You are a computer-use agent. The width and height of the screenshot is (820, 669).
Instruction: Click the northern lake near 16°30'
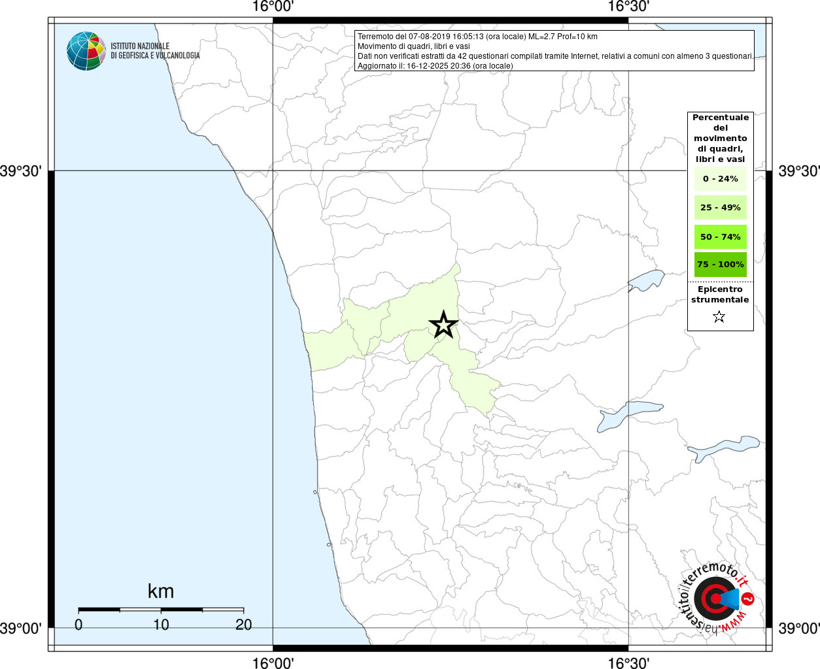coord(646,281)
